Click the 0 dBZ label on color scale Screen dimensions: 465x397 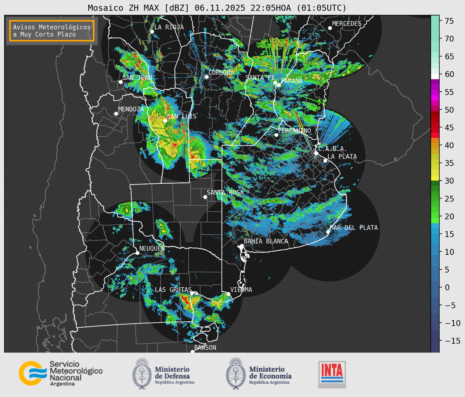[x=447, y=287]
